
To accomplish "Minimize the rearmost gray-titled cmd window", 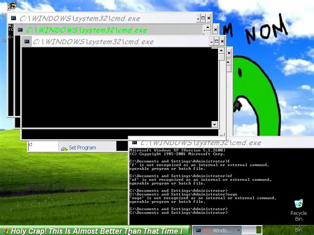I will coord(198,18).
